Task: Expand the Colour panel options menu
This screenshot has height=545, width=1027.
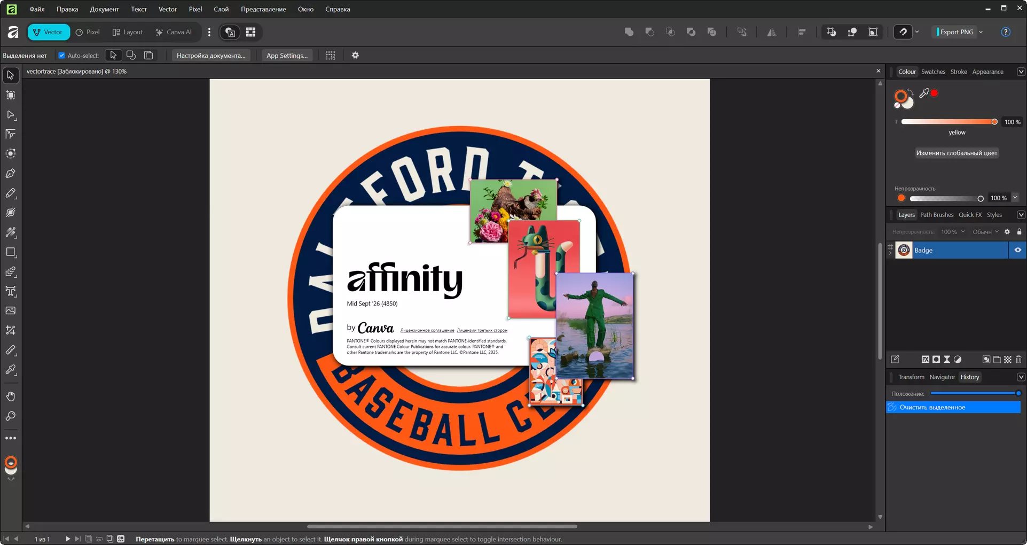Action: (1021, 72)
